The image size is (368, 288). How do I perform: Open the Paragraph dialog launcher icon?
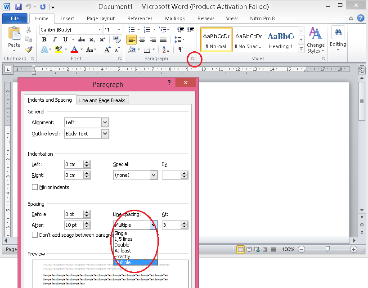coord(193,59)
